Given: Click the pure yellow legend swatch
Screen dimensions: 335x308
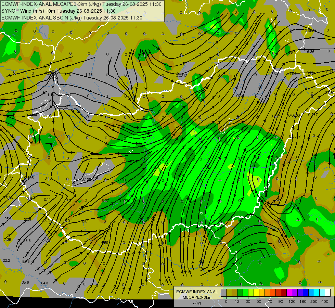Looking at the screenshot, I should [257, 293].
